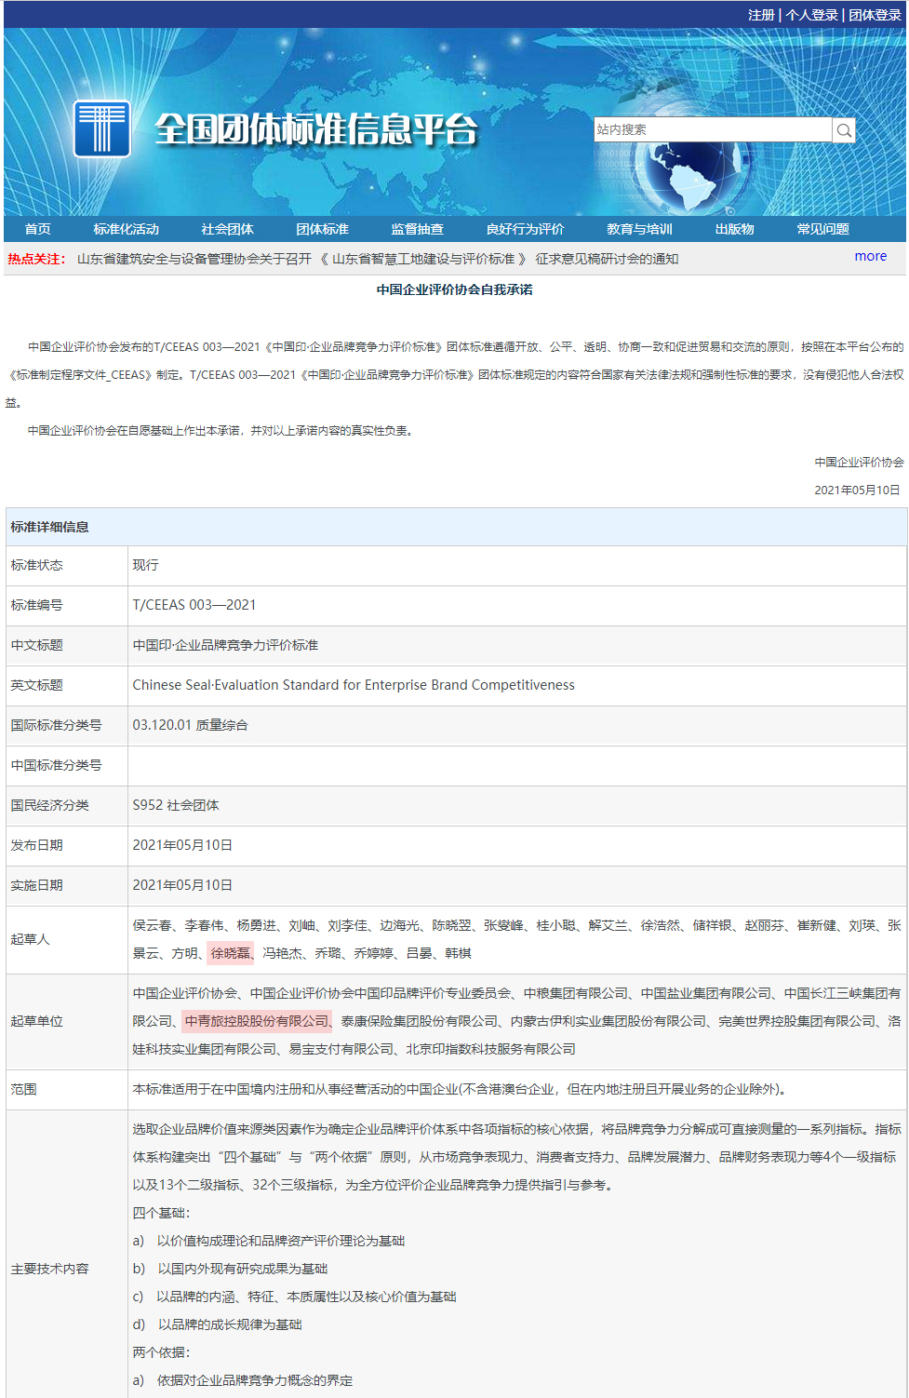Select the 中国企业评价协会自我承诺 heading
Viewport: 909px width, 1398px height.
click(x=455, y=289)
